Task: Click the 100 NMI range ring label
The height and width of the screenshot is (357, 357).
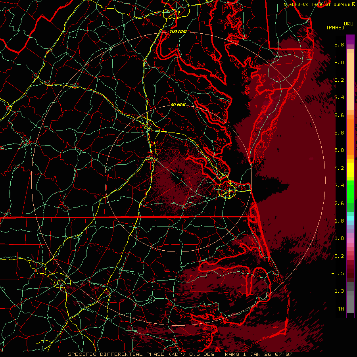Action: (x=178, y=31)
